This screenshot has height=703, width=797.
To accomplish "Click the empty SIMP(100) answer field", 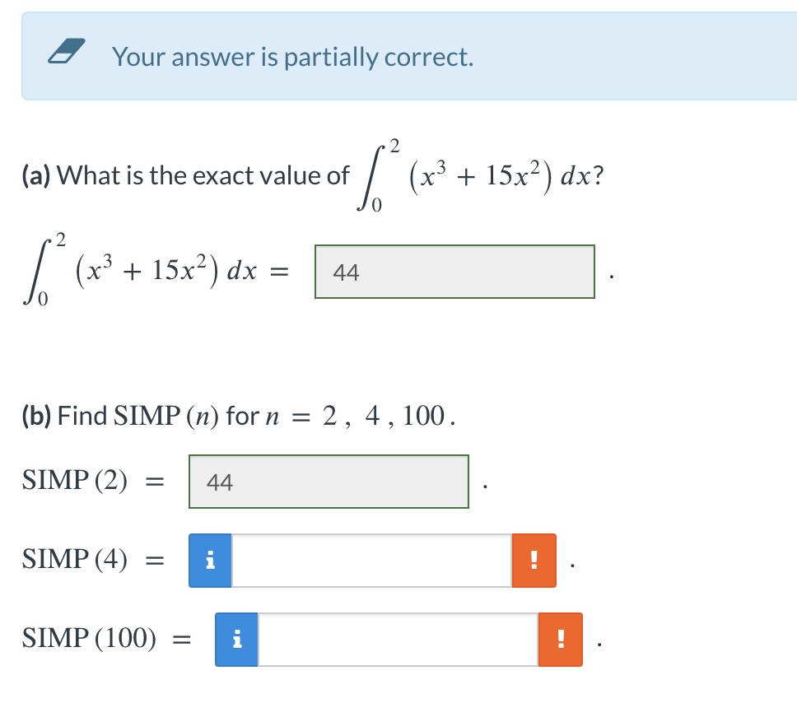I will point(399,639).
